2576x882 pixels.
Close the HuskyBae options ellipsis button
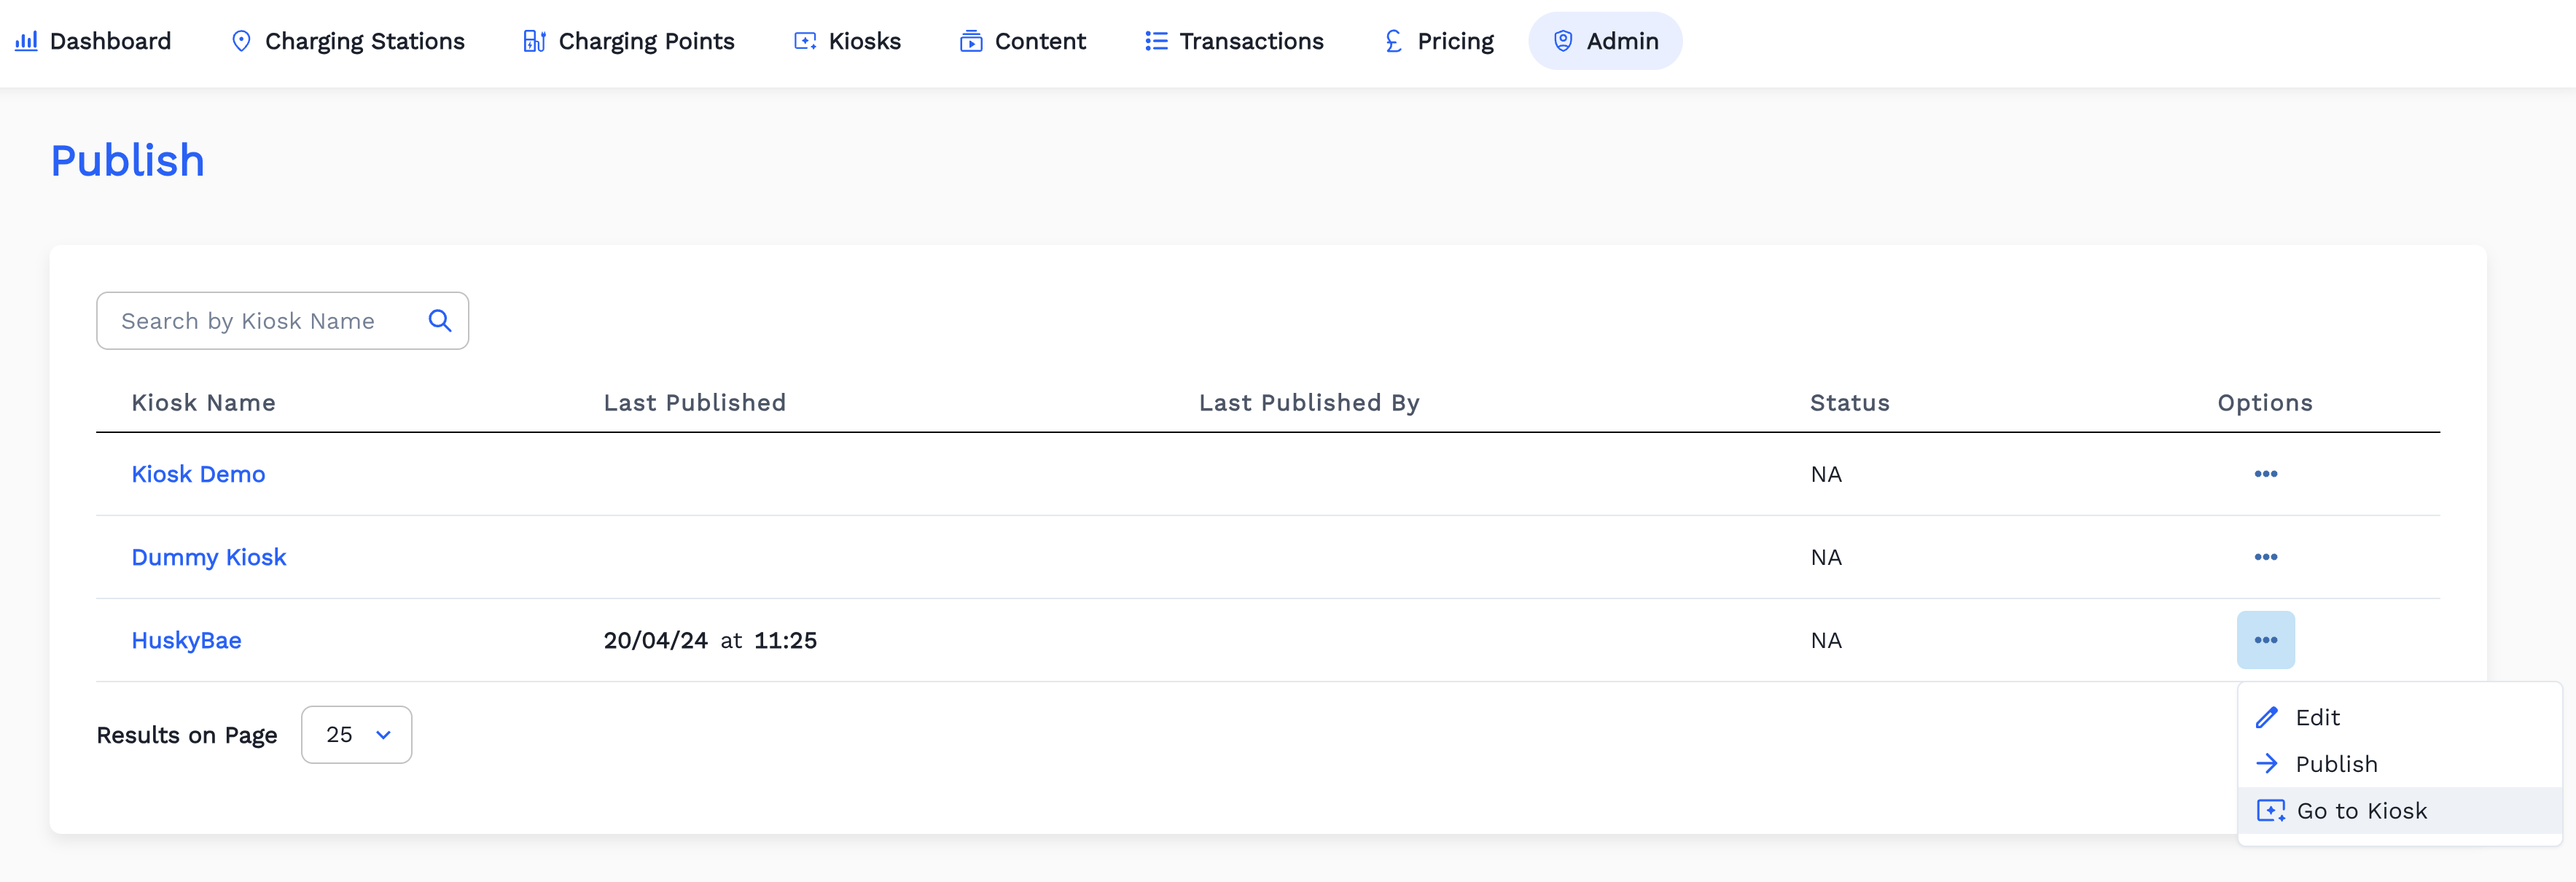tap(2265, 640)
